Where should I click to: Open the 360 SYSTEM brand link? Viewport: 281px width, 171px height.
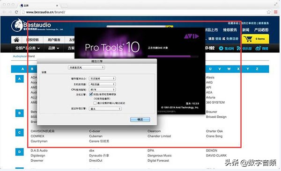point(215,102)
